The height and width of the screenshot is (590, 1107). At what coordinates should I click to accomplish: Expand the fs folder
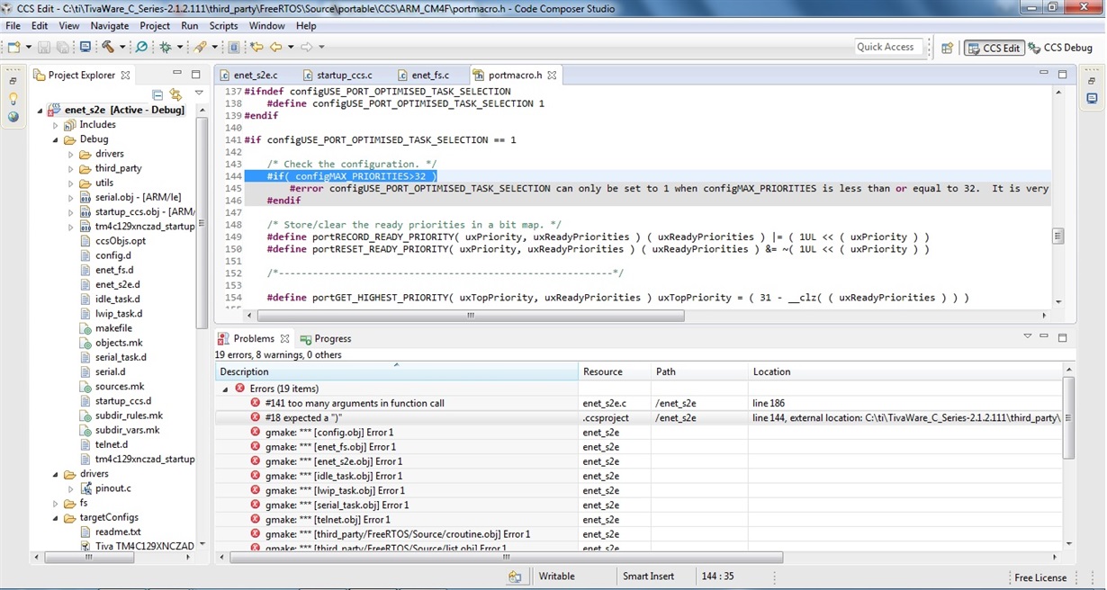pyautogui.click(x=56, y=504)
